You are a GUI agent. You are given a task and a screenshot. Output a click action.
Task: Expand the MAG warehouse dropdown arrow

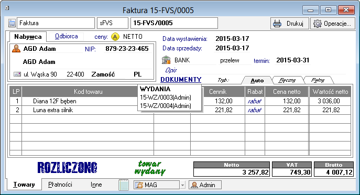click(x=182, y=185)
